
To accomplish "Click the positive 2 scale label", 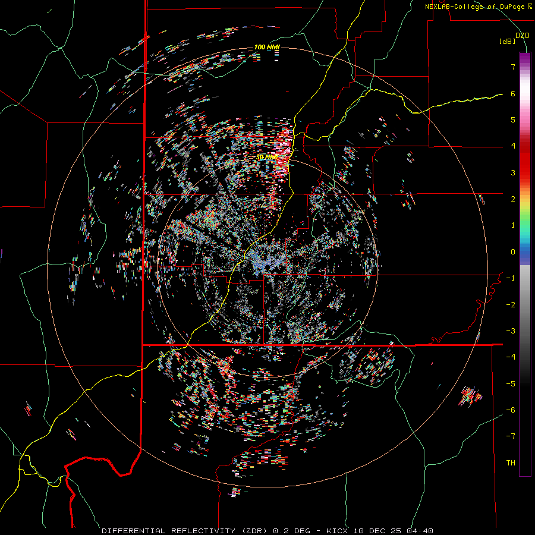I will point(513,199).
